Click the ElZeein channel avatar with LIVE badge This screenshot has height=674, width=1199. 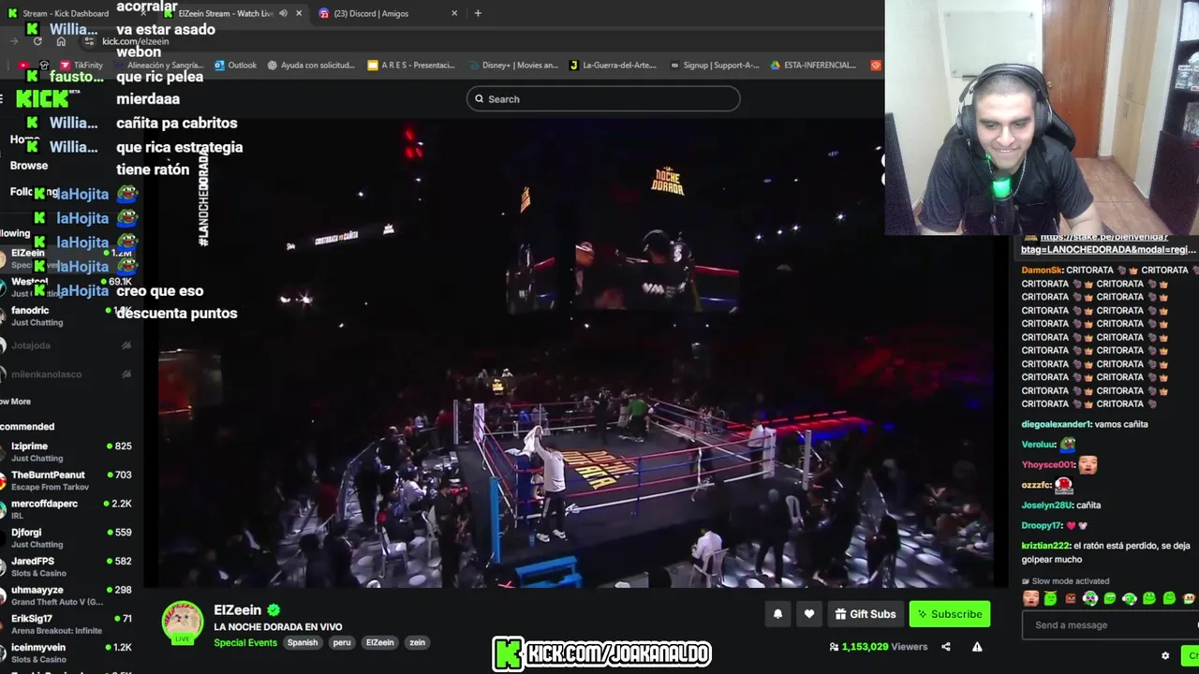pyautogui.click(x=183, y=623)
